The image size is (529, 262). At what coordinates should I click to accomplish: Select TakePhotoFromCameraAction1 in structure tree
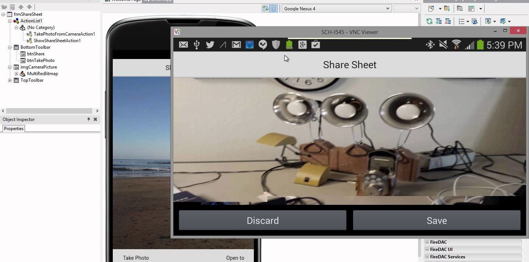pos(64,34)
